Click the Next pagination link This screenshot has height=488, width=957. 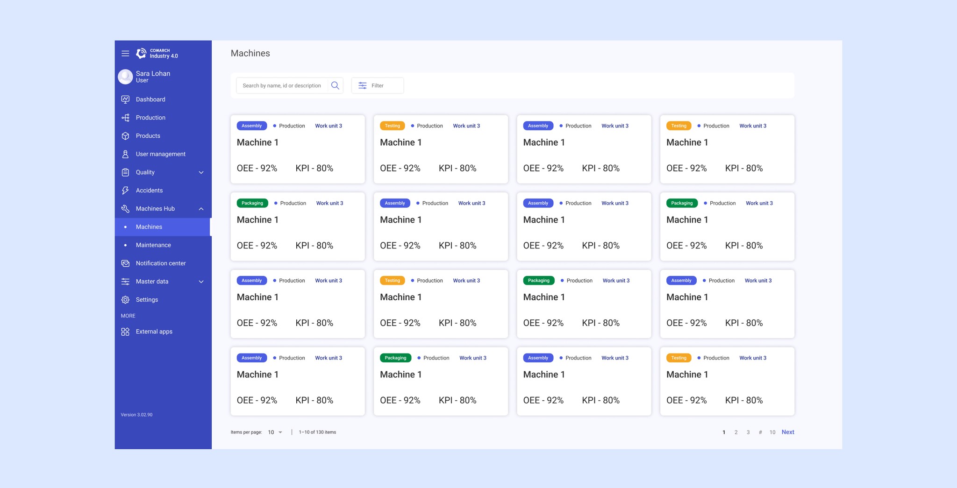pos(788,432)
